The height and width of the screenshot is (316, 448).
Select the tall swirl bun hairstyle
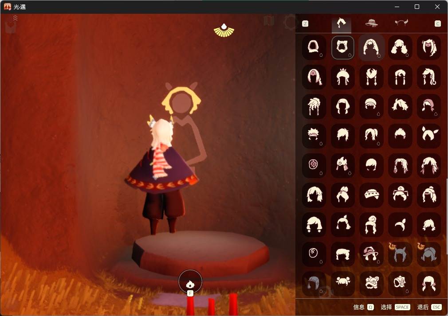click(x=371, y=224)
